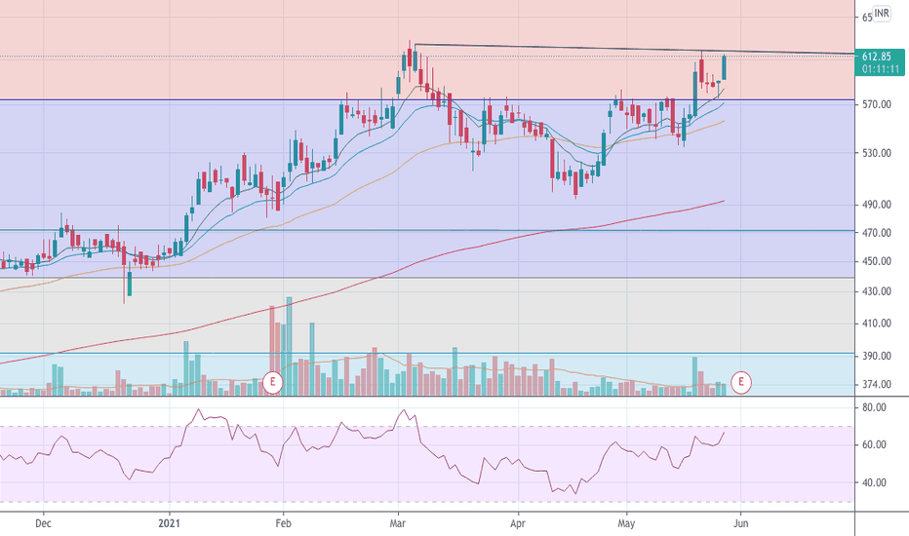Click the 390.00 price axis label

click(x=876, y=356)
